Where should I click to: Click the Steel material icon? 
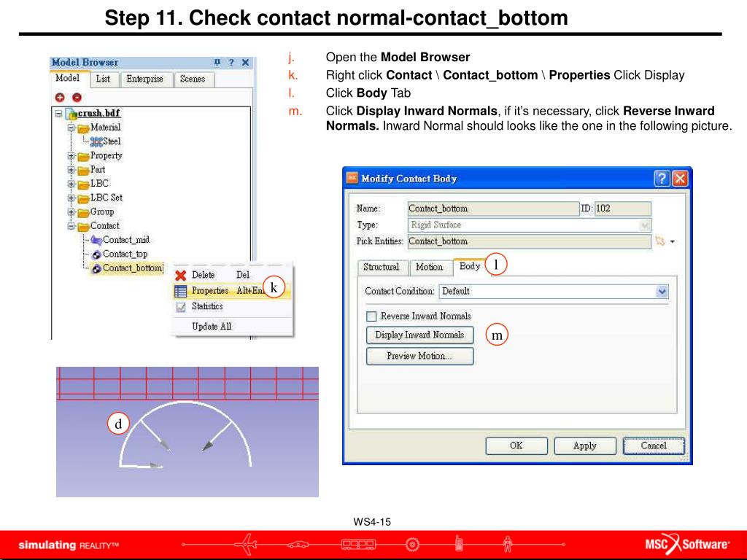(96, 141)
